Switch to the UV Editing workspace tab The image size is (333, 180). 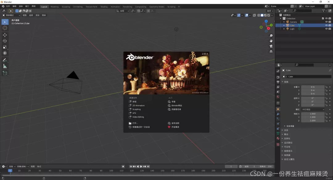click(78, 6)
